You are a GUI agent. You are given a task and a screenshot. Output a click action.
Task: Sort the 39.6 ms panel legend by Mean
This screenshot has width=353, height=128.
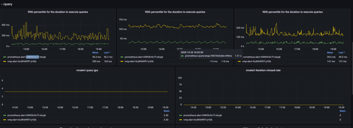[330, 53]
